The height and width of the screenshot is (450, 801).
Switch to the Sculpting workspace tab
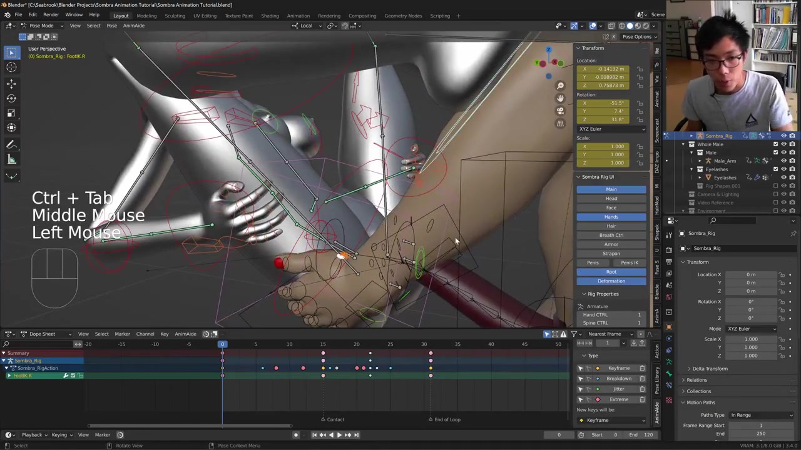(x=175, y=16)
